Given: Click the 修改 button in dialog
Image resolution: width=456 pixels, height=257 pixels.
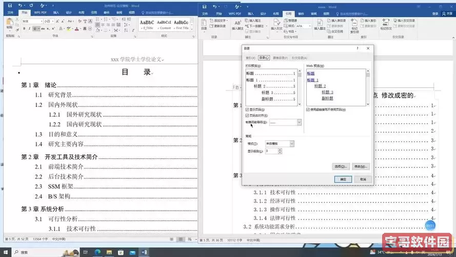Looking at the screenshot, I should coord(361,167).
